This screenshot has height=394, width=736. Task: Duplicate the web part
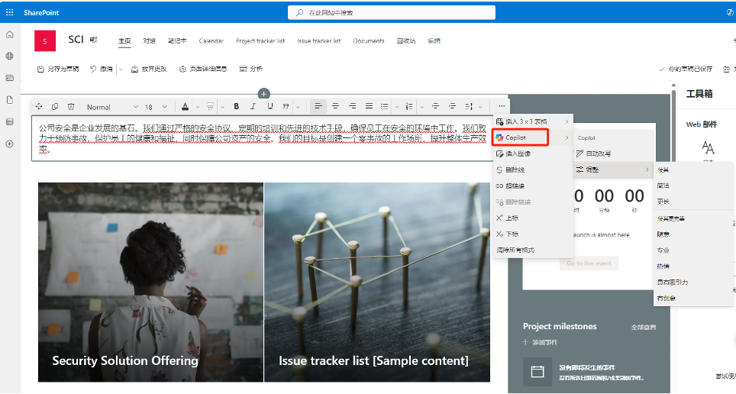(x=55, y=106)
